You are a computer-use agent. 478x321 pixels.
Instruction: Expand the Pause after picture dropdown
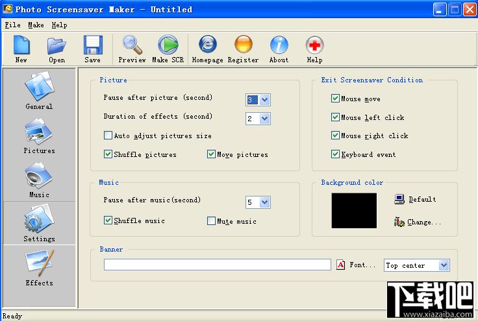coord(265,100)
